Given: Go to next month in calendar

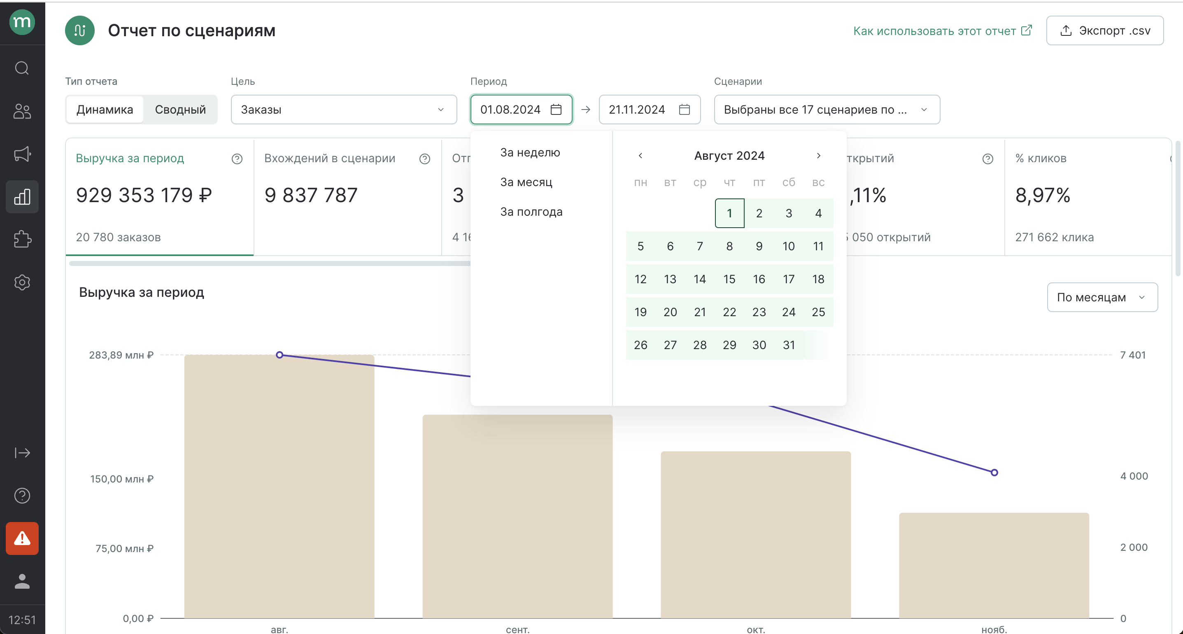Looking at the screenshot, I should 818,156.
